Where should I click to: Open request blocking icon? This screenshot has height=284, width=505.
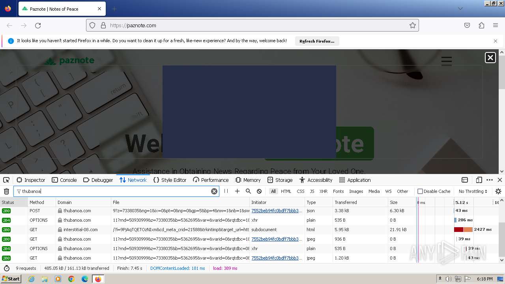click(259, 191)
